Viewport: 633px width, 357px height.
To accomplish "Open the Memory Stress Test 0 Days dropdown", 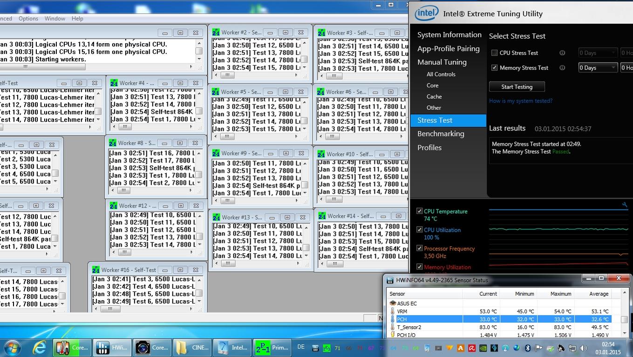I will tap(598, 68).
